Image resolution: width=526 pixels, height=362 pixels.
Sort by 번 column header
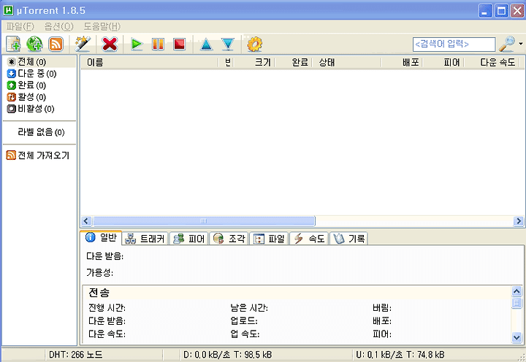pyautogui.click(x=227, y=62)
